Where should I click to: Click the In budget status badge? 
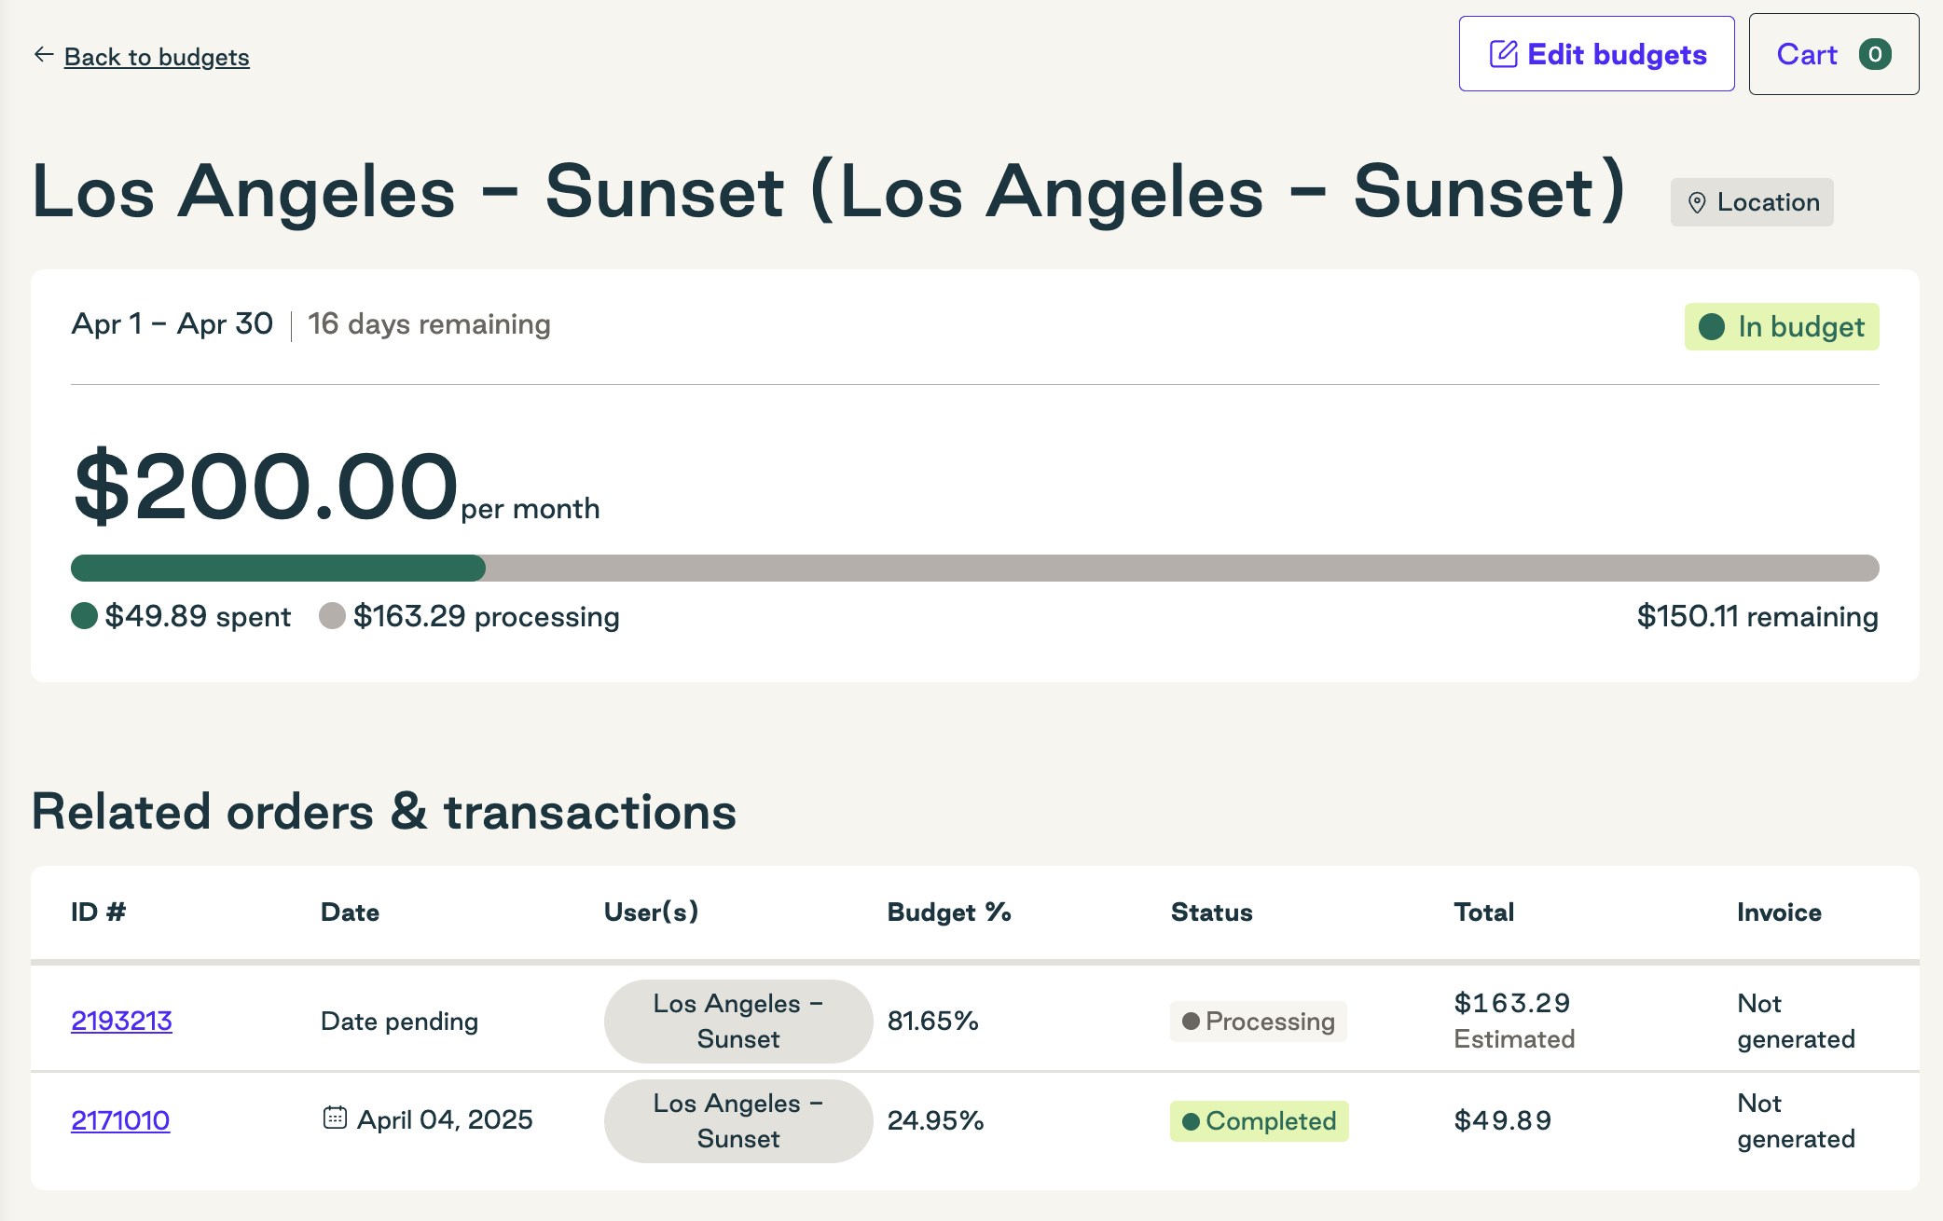click(x=1781, y=327)
